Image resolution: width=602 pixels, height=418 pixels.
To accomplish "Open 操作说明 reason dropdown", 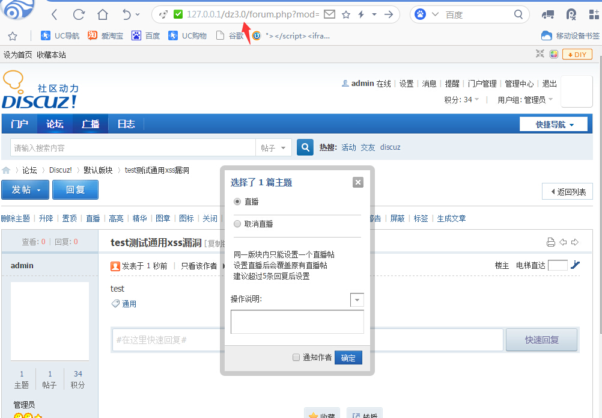I will [x=357, y=300].
